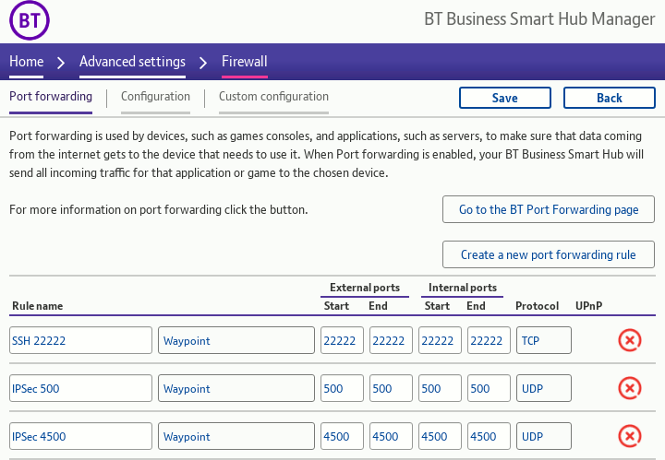Delete the IPSec 500 rule
The height and width of the screenshot is (460, 665).
pos(629,388)
